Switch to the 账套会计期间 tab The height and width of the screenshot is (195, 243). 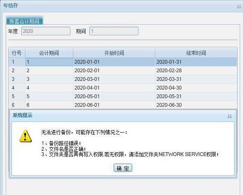pos(25,21)
